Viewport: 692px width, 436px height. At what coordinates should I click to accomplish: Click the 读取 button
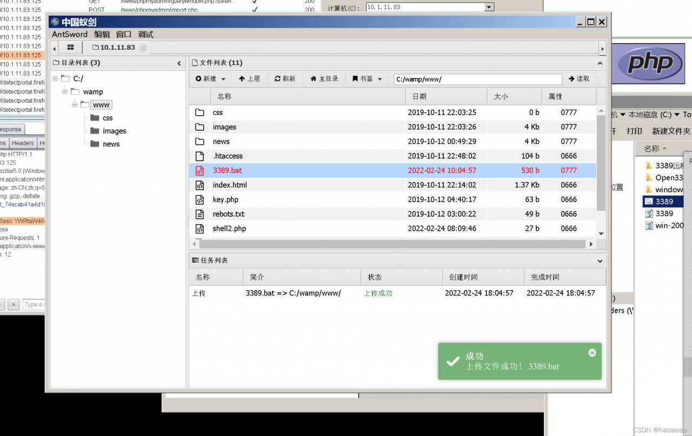click(579, 79)
